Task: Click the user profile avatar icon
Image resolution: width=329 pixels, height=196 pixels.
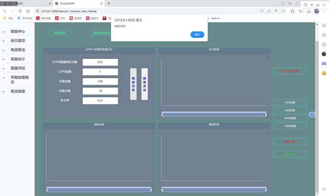Action: point(318,10)
